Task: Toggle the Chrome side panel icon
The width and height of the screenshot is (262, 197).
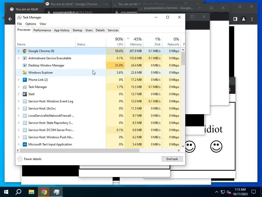Action: tap(235, 19)
